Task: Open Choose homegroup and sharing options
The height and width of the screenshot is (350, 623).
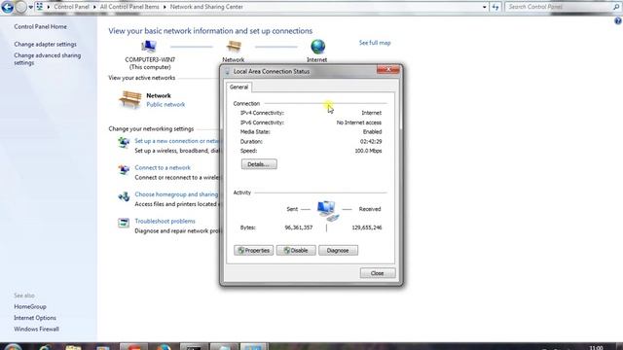Action: click(x=177, y=194)
